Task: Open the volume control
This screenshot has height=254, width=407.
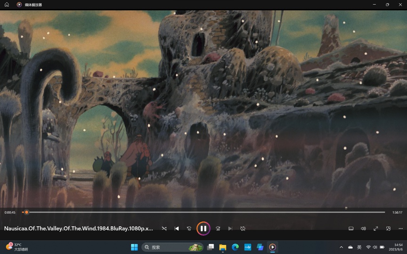Action: click(x=363, y=228)
